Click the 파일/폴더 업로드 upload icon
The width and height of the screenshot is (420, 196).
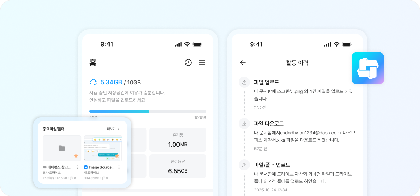[244, 165]
